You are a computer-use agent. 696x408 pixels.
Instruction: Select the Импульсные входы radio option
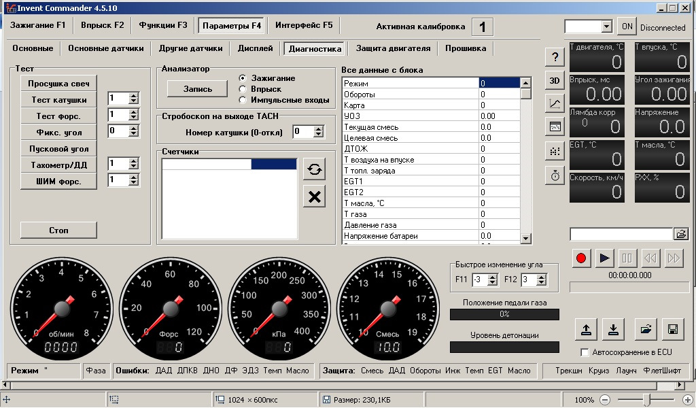(242, 100)
